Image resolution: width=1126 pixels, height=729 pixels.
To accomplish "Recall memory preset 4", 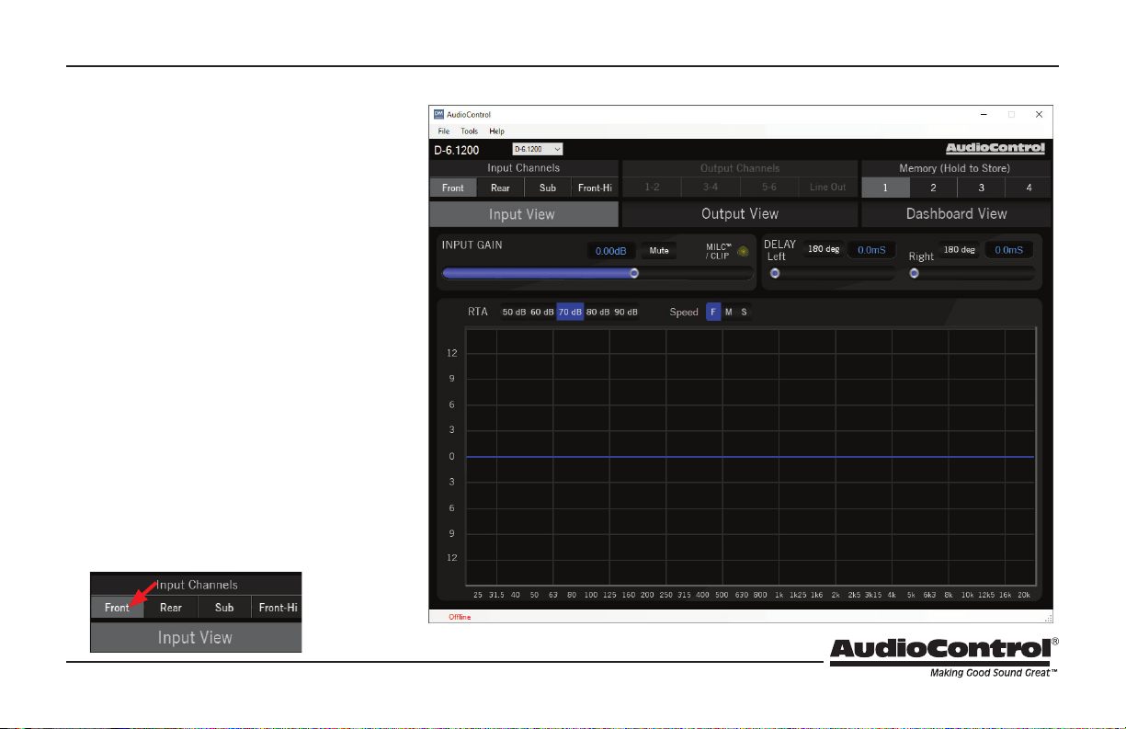I will coord(1028,188).
